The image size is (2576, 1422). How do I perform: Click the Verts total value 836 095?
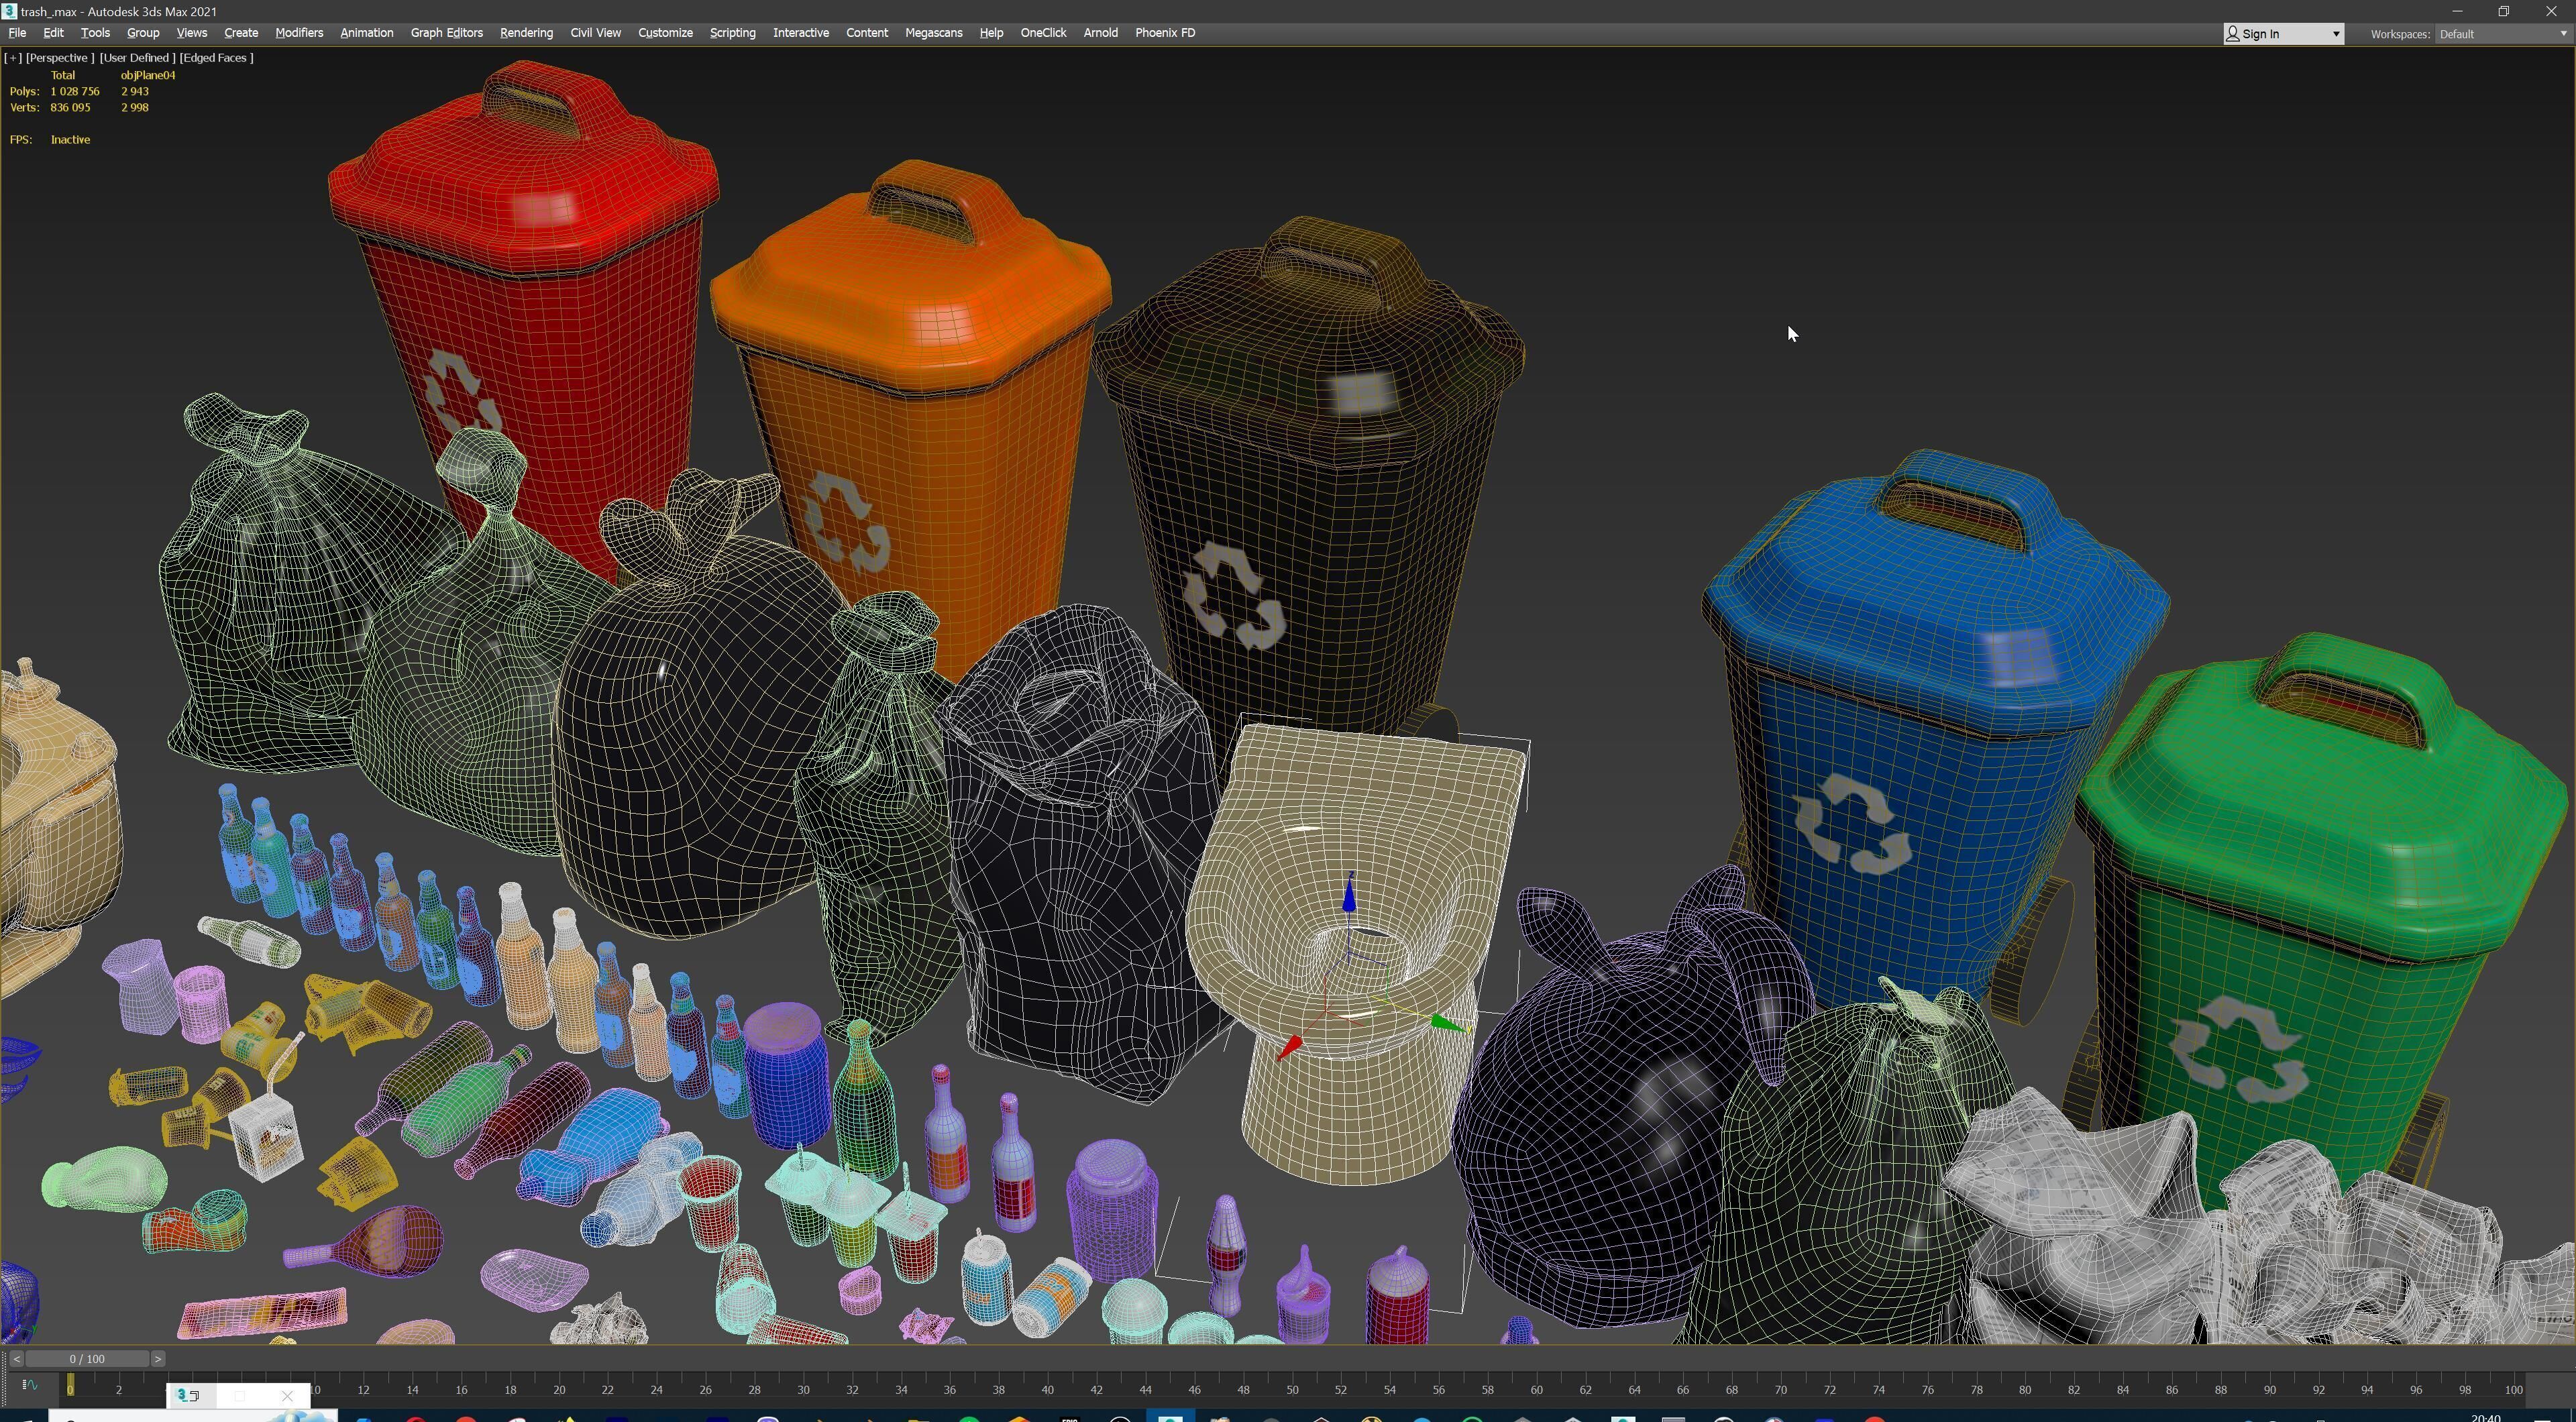(x=70, y=107)
